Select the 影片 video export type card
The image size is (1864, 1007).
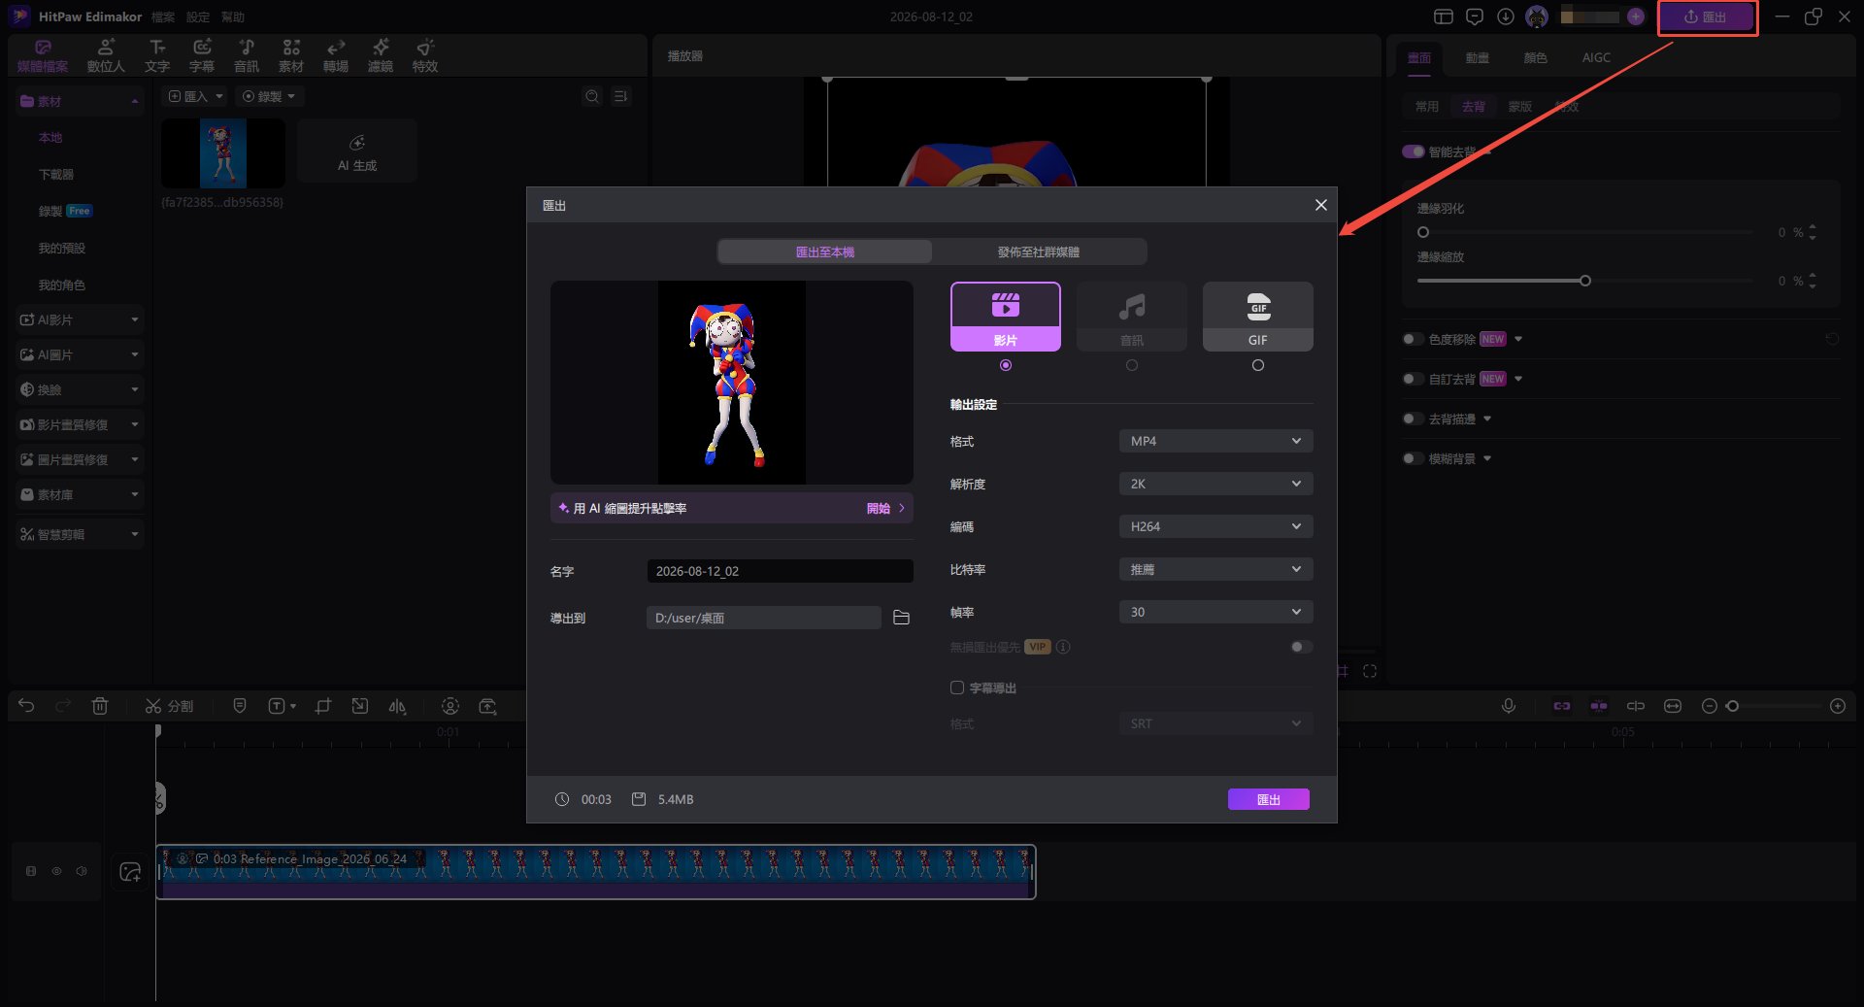pyautogui.click(x=1005, y=317)
